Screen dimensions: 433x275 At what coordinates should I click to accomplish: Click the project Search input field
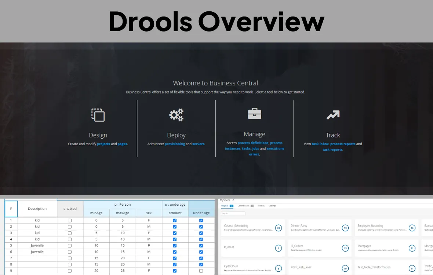[233, 213]
